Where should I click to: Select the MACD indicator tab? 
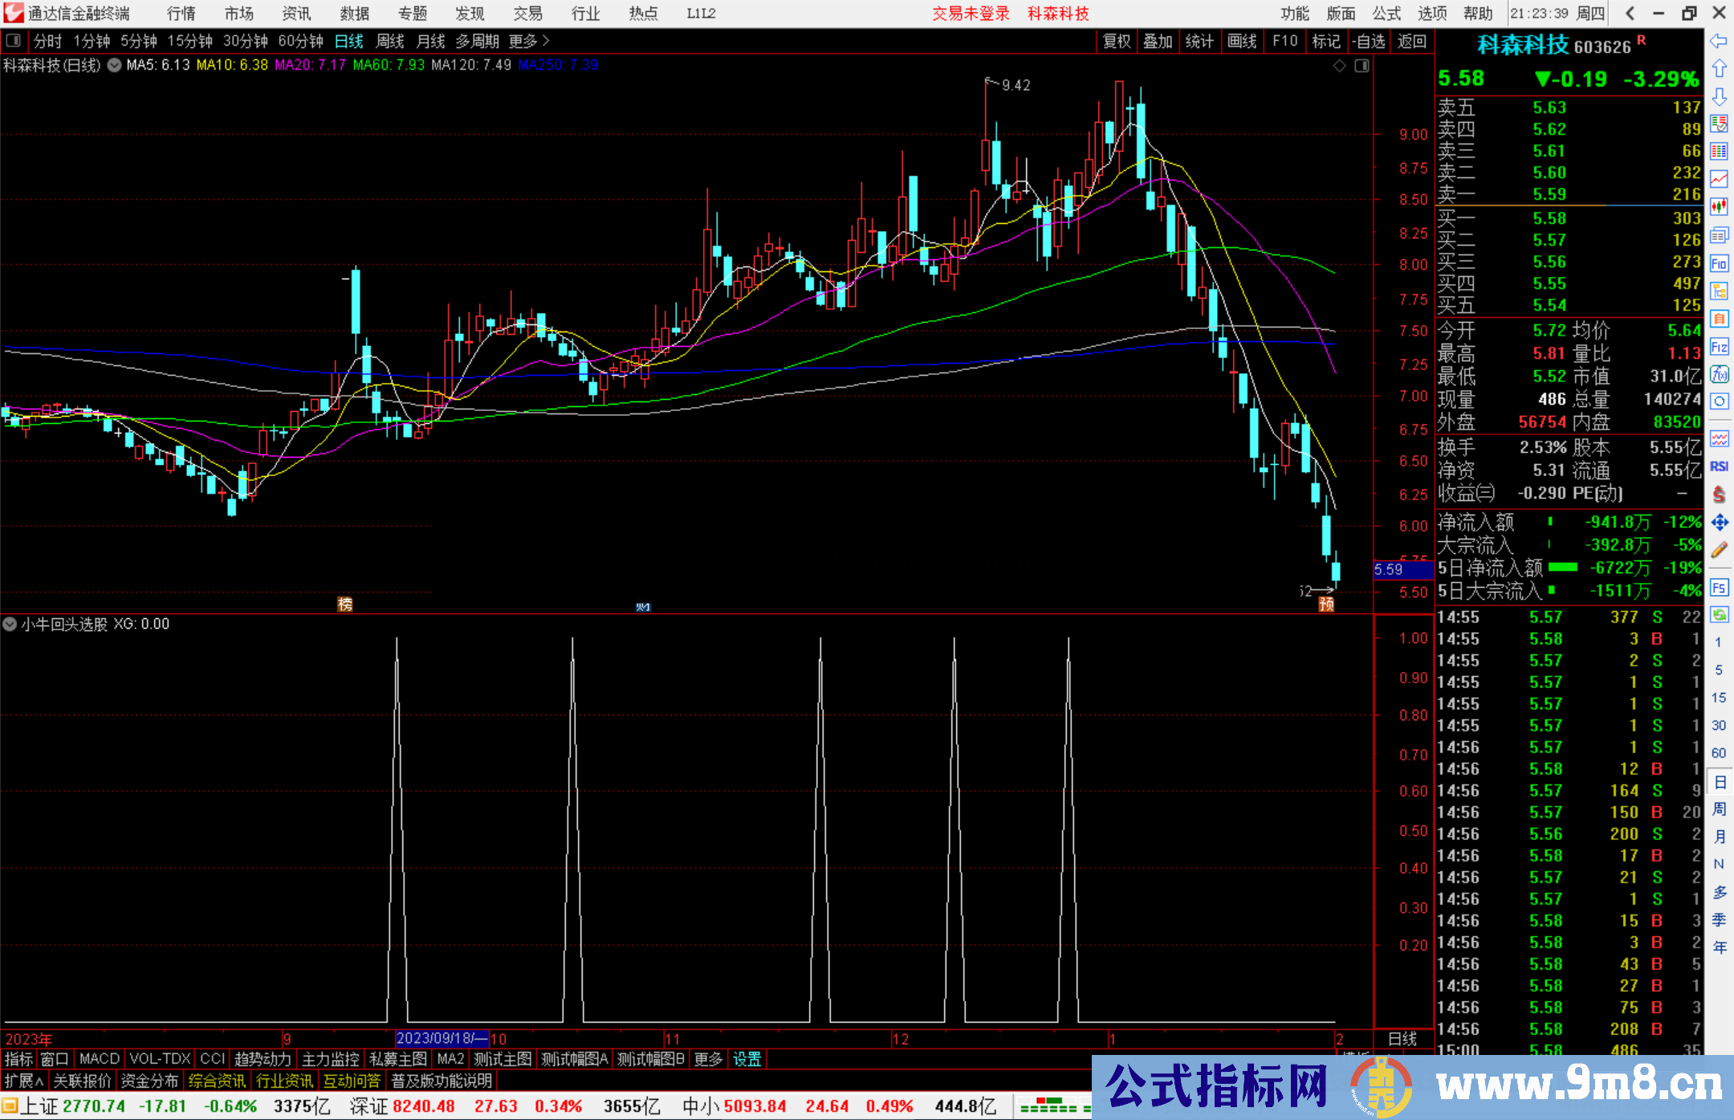click(x=99, y=1059)
